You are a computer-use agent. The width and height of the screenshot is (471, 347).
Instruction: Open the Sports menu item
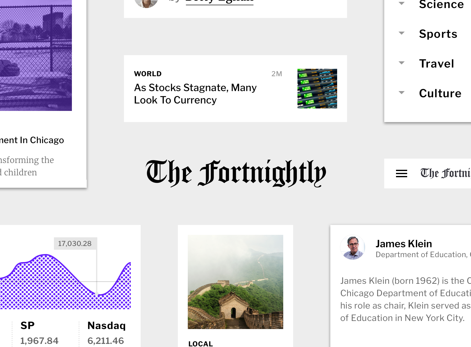coord(438,34)
